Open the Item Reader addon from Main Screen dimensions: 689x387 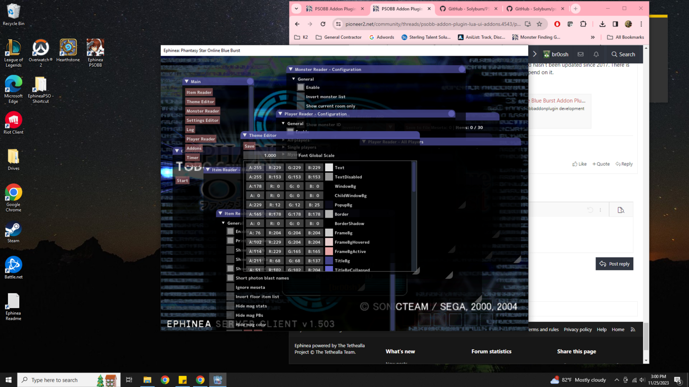pyautogui.click(x=199, y=92)
